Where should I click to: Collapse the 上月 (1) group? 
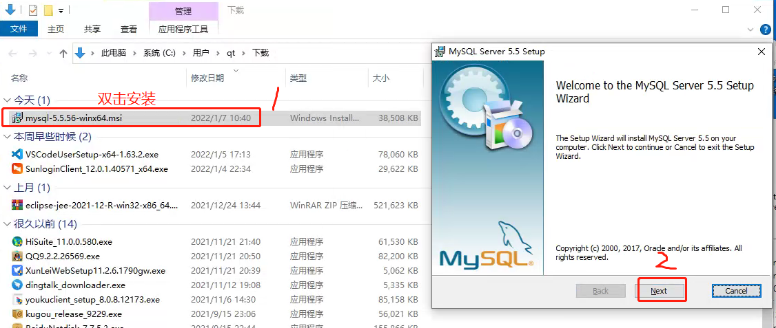click(7, 188)
